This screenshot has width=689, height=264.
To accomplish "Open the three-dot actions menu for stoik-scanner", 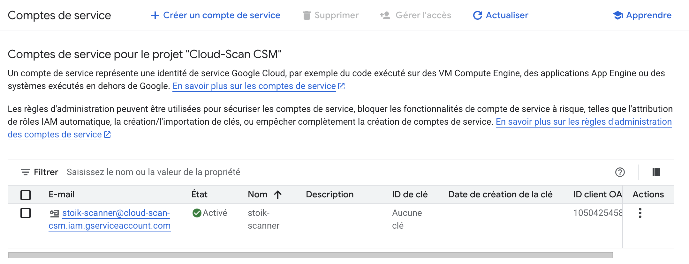I will (x=640, y=213).
